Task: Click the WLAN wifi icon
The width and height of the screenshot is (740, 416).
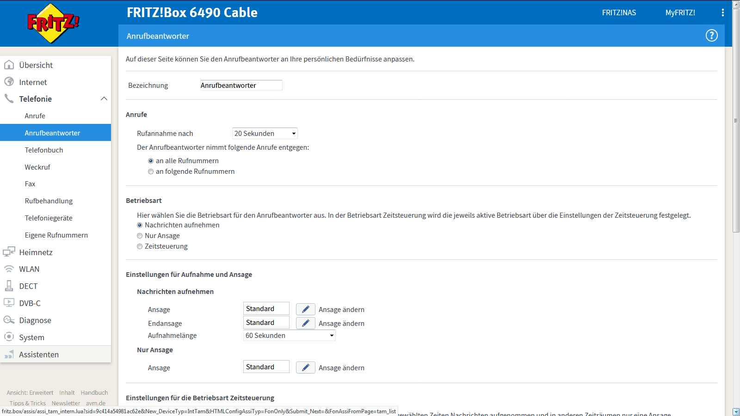Action: tap(9, 269)
